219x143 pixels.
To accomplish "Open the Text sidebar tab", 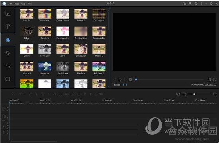I will click(x=8, y=26).
